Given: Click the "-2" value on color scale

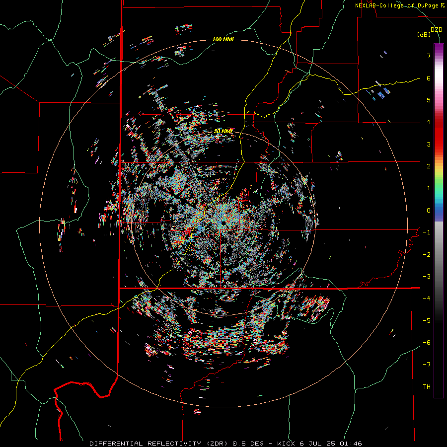Looking at the screenshot, I should (x=427, y=254).
